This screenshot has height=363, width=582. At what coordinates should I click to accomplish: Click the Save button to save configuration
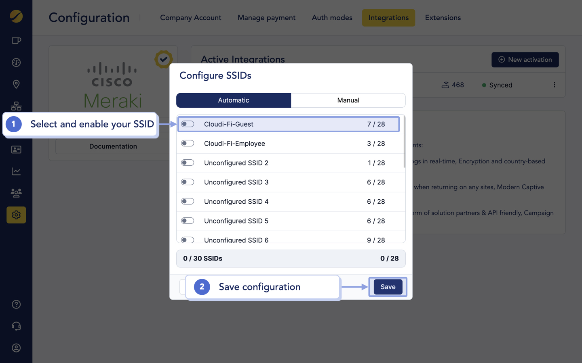tap(387, 287)
